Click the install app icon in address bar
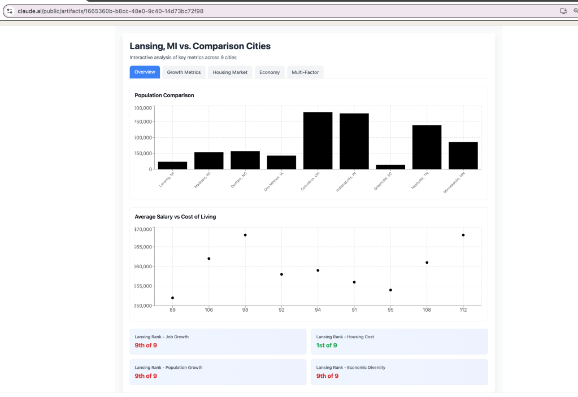This screenshot has width=578, height=397. point(563,11)
